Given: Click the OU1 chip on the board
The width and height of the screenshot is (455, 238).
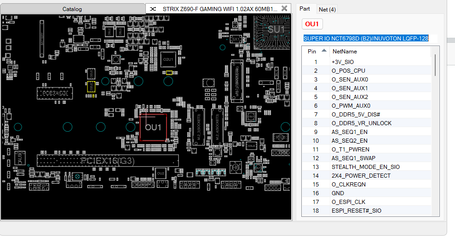Looking at the screenshot, I should (153, 127).
